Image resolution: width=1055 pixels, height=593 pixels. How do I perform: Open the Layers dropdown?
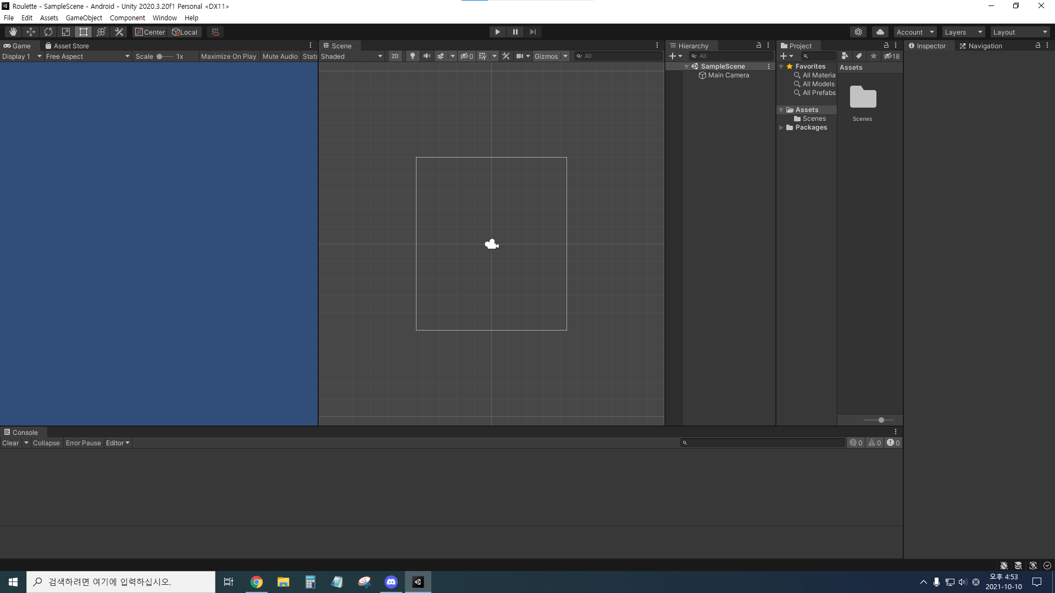[x=963, y=32]
